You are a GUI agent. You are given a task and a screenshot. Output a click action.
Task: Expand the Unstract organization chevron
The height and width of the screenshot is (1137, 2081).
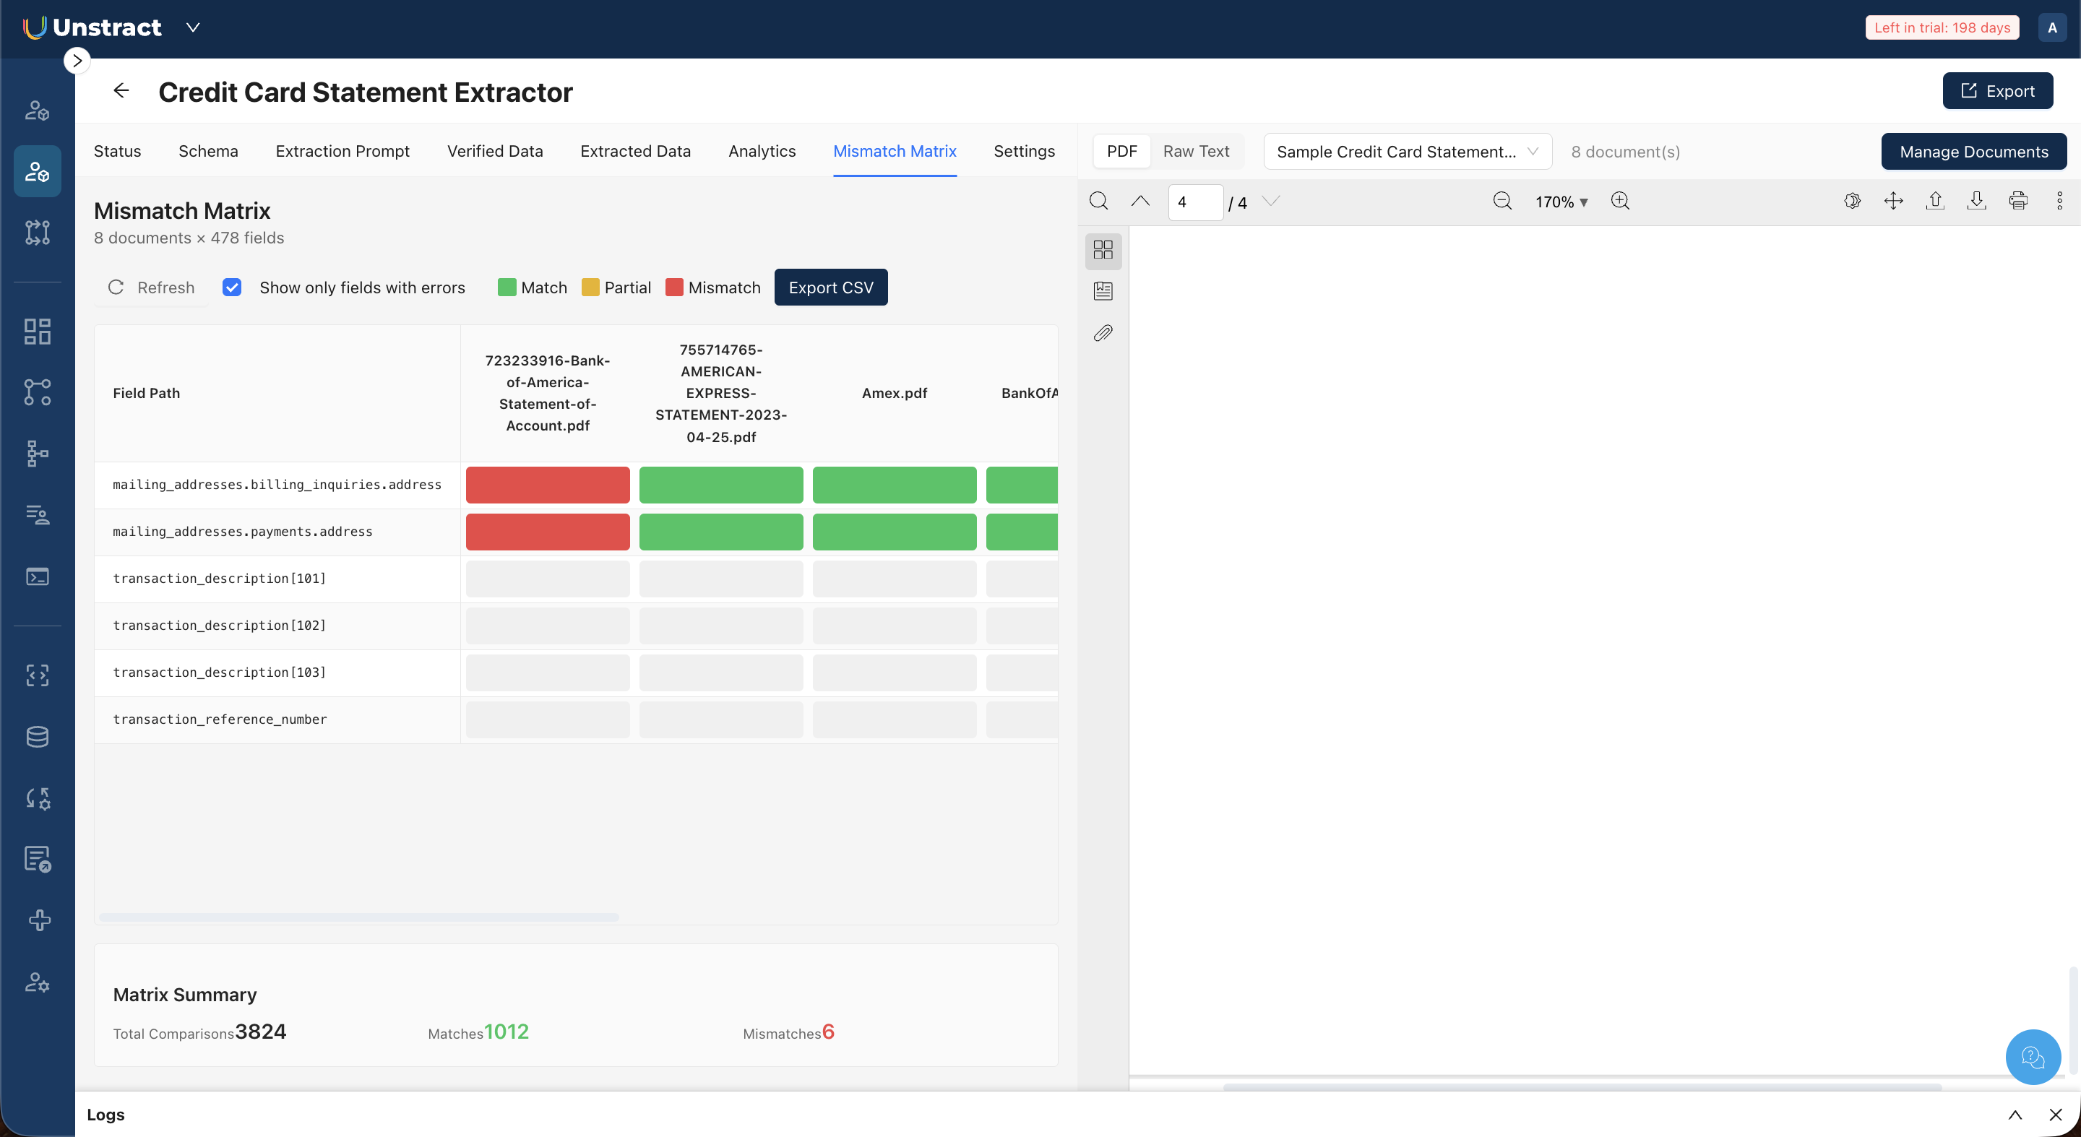point(192,27)
